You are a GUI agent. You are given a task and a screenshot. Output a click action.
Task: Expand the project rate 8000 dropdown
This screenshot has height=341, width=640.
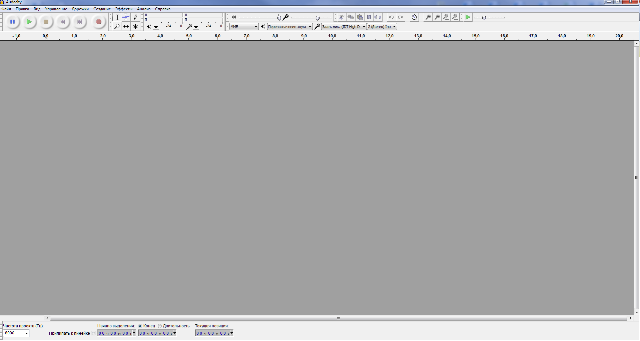pos(27,333)
